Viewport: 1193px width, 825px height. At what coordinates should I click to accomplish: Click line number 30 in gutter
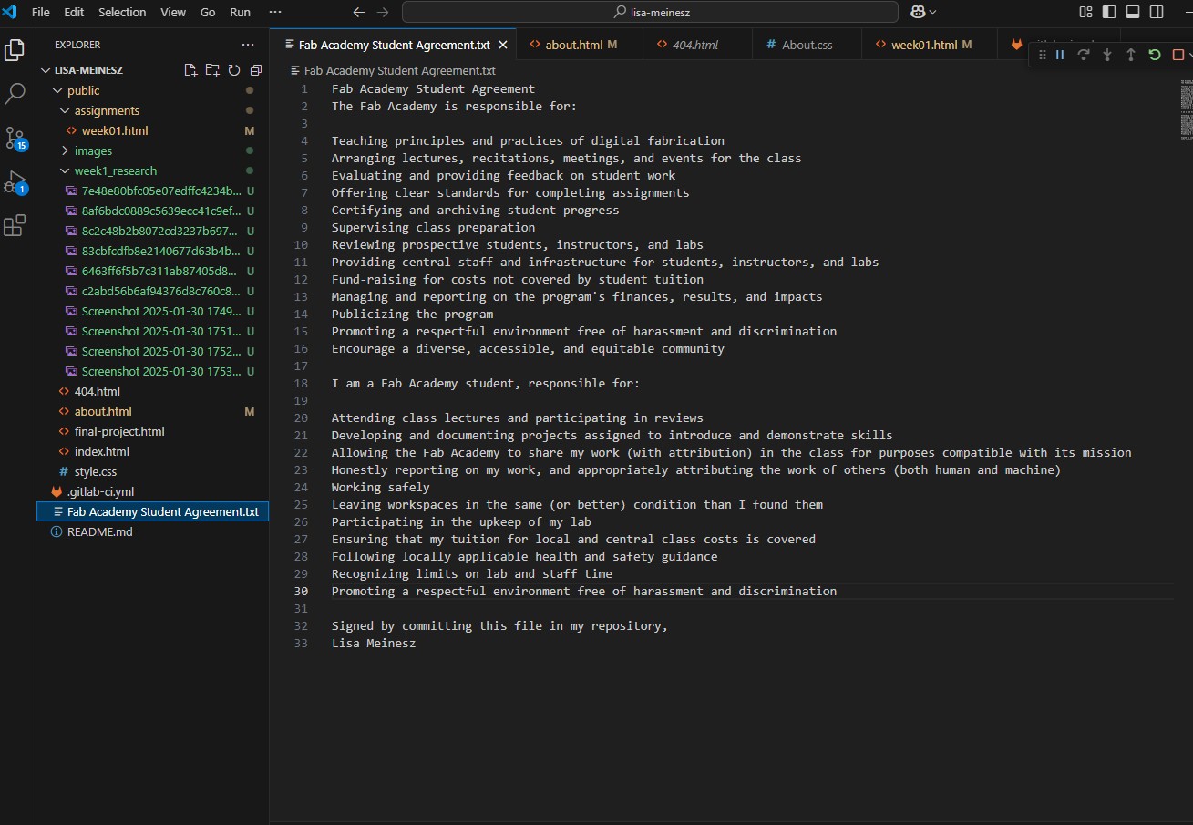[x=301, y=591]
